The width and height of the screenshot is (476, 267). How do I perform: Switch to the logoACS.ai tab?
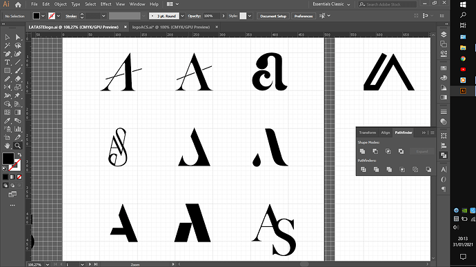(x=171, y=27)
